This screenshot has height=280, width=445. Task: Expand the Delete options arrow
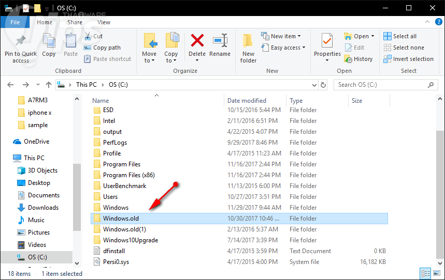(197, 60)
